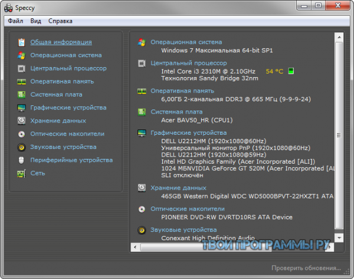Click Windows flag icon in summary panel
Screen dimensions: 354x279
(x=142, y=42)
